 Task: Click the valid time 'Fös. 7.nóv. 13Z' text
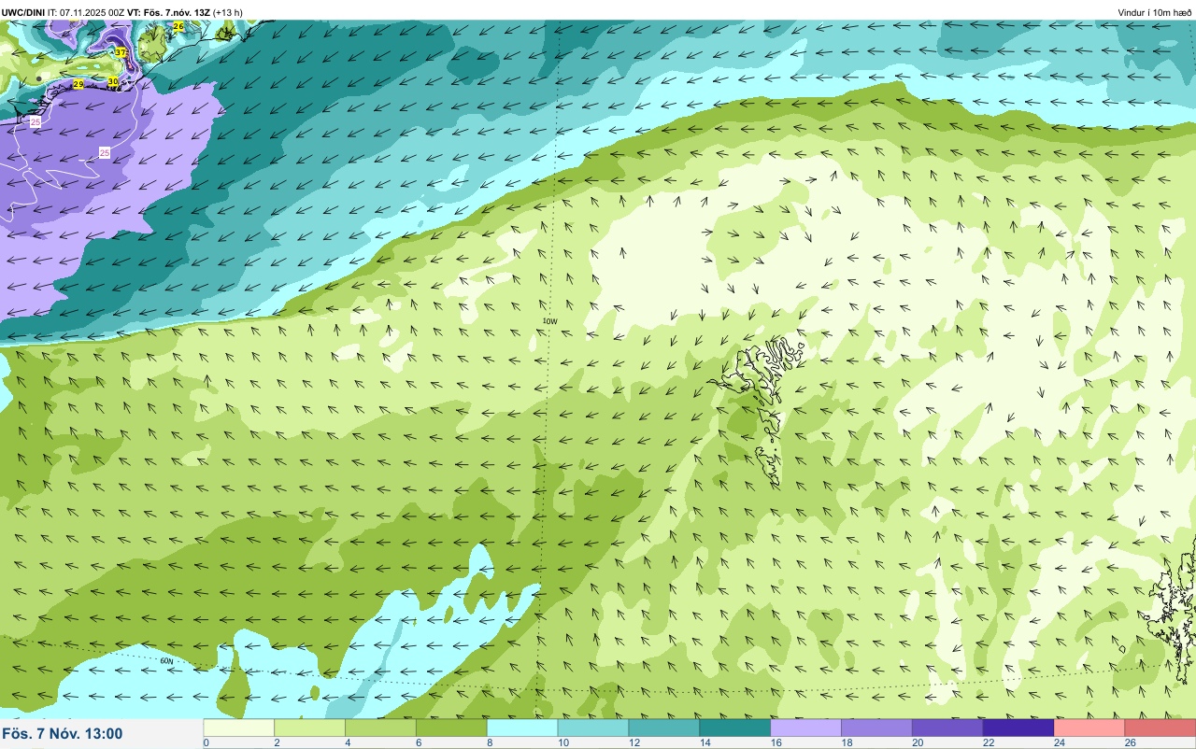pyautogui.click(x=177, y=12)
